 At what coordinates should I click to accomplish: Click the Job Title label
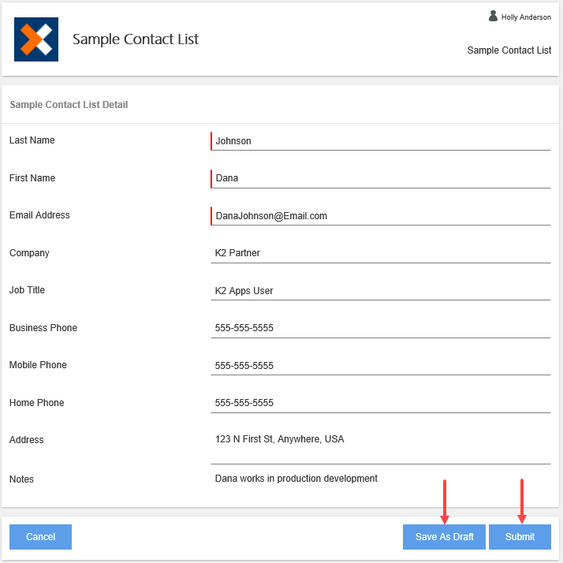[x=27, y=290]
